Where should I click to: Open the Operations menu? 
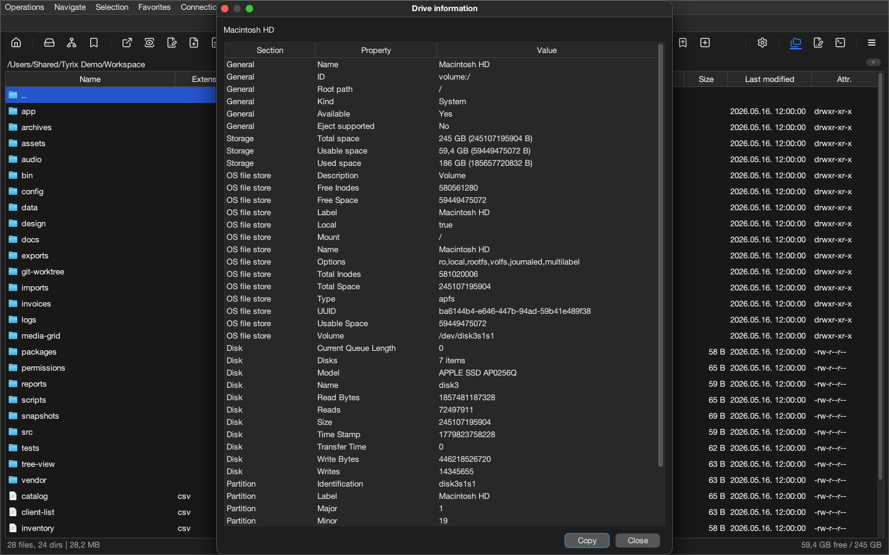tap(25, 7)
